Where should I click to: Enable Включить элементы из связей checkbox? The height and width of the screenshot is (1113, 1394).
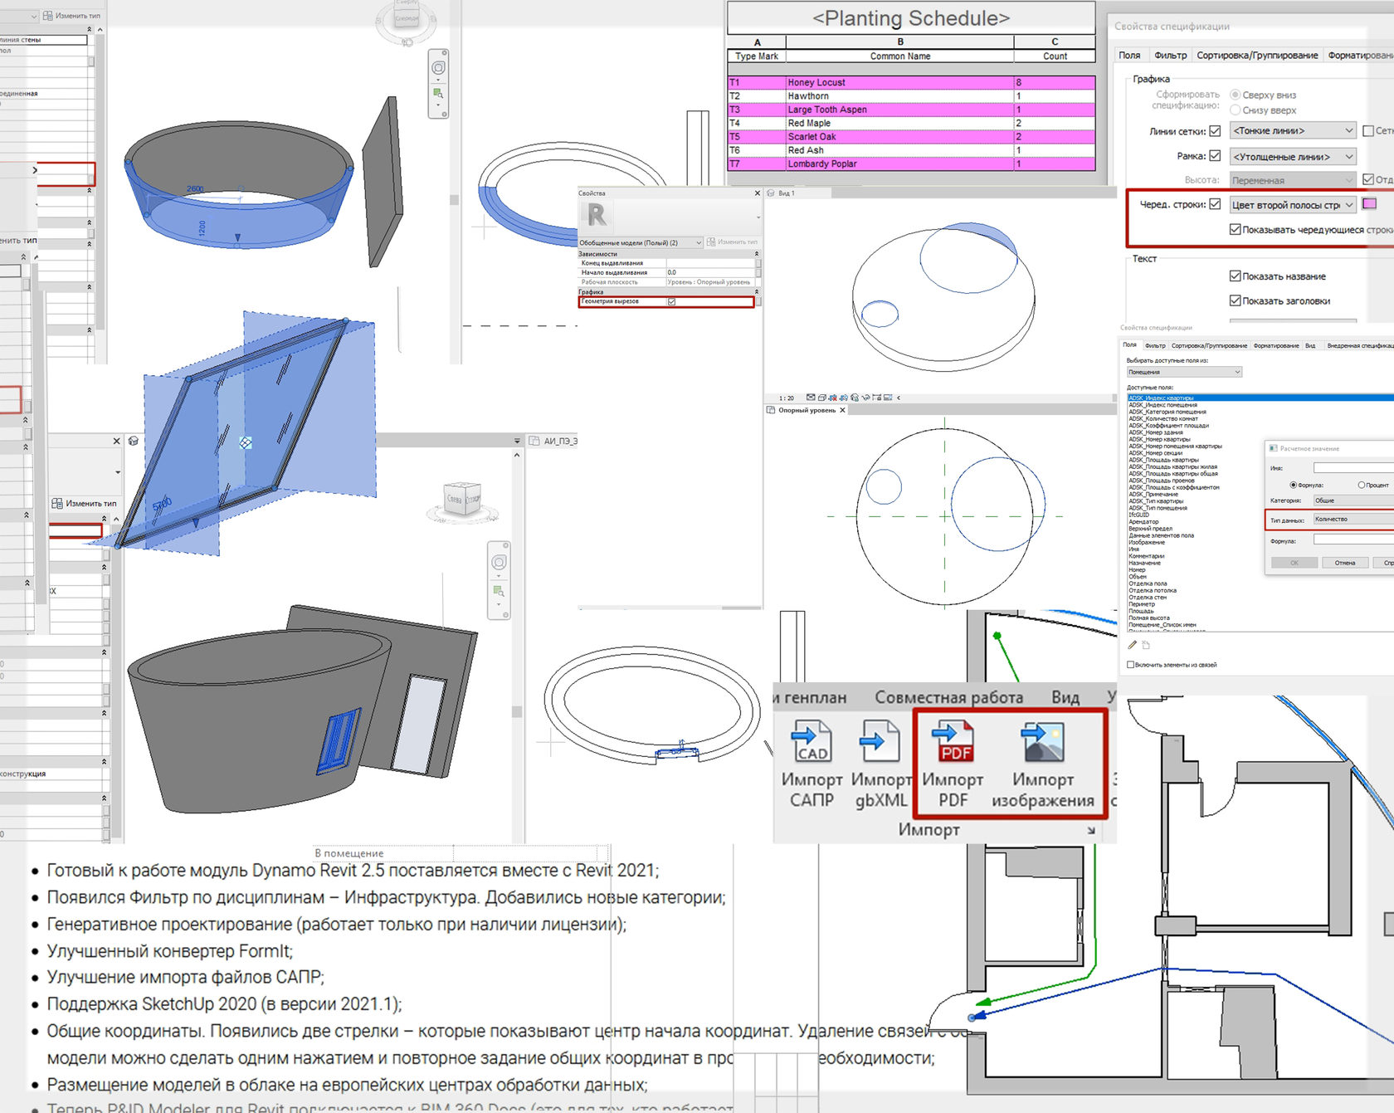tap(1130, 665)
